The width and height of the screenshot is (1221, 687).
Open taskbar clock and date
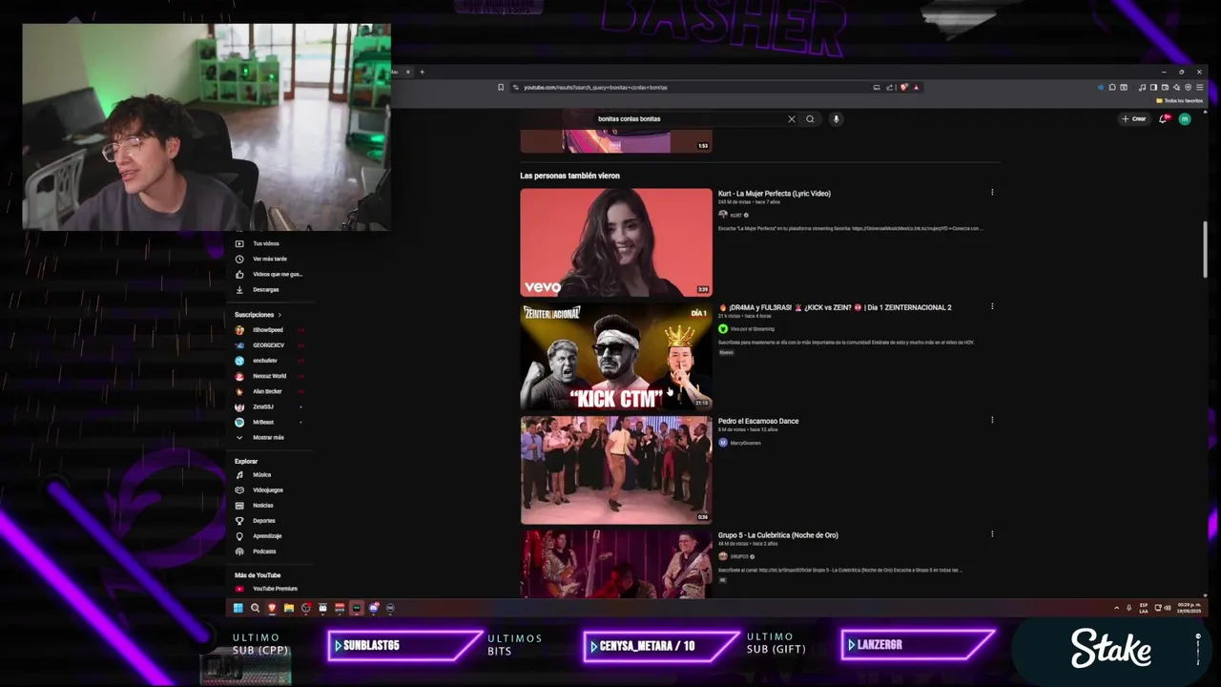pyautogui.click(x=1190, y=608)
